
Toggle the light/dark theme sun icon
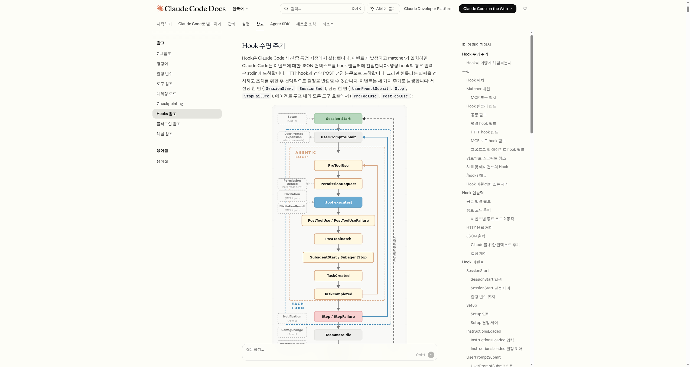[525, 9]
